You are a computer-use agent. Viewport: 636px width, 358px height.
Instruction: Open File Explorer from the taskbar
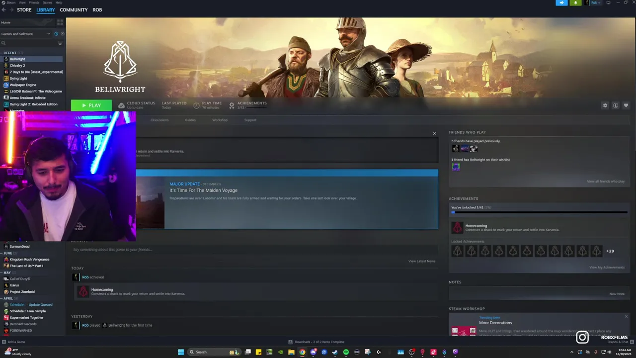(291, 352)
